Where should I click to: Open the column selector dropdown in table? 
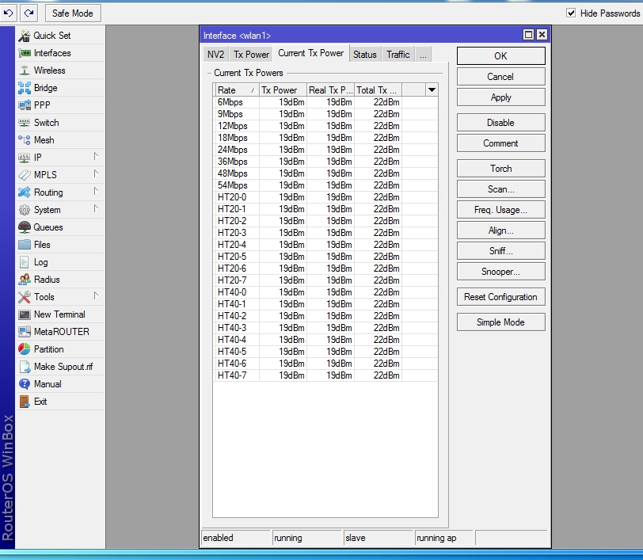click(x=432, y=90)
